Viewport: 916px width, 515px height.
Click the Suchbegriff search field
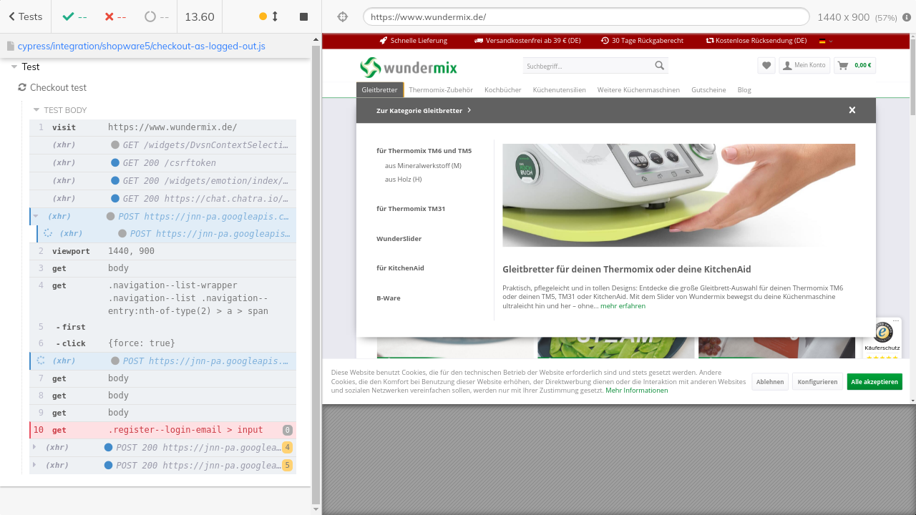click(x=587, y=66)
